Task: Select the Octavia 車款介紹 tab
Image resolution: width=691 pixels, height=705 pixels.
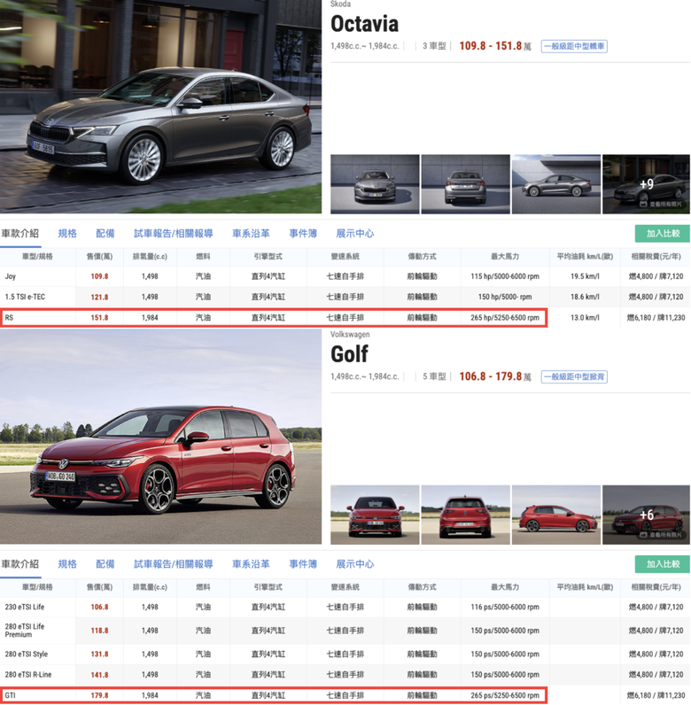Action: point(19,233)
